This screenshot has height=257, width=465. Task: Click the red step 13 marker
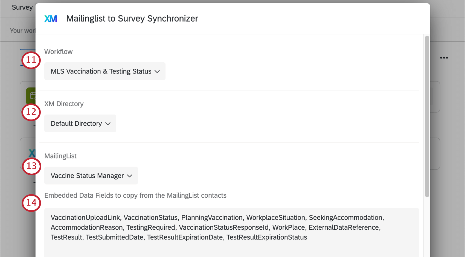[x=31, y=166]
